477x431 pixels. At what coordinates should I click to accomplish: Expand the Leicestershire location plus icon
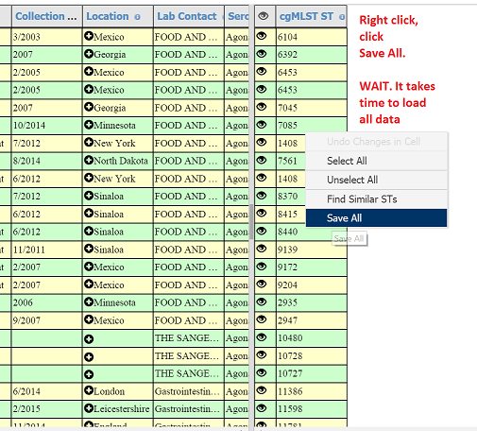click(89, 408)
